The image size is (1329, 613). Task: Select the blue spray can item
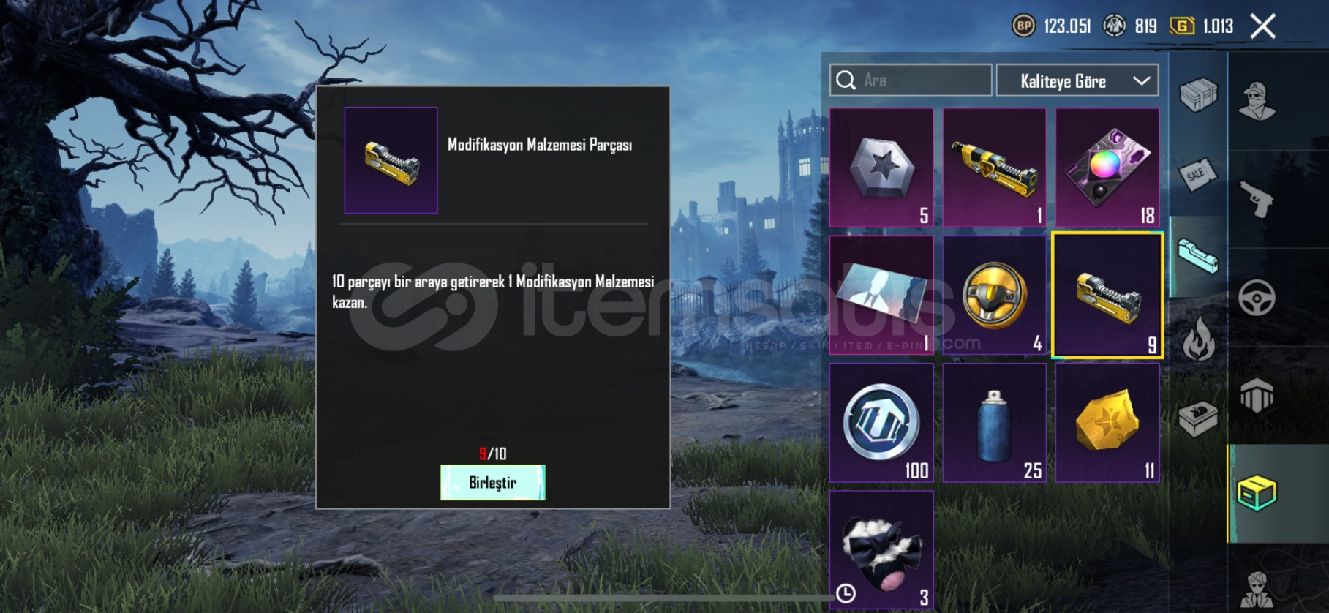coord(994,423)
